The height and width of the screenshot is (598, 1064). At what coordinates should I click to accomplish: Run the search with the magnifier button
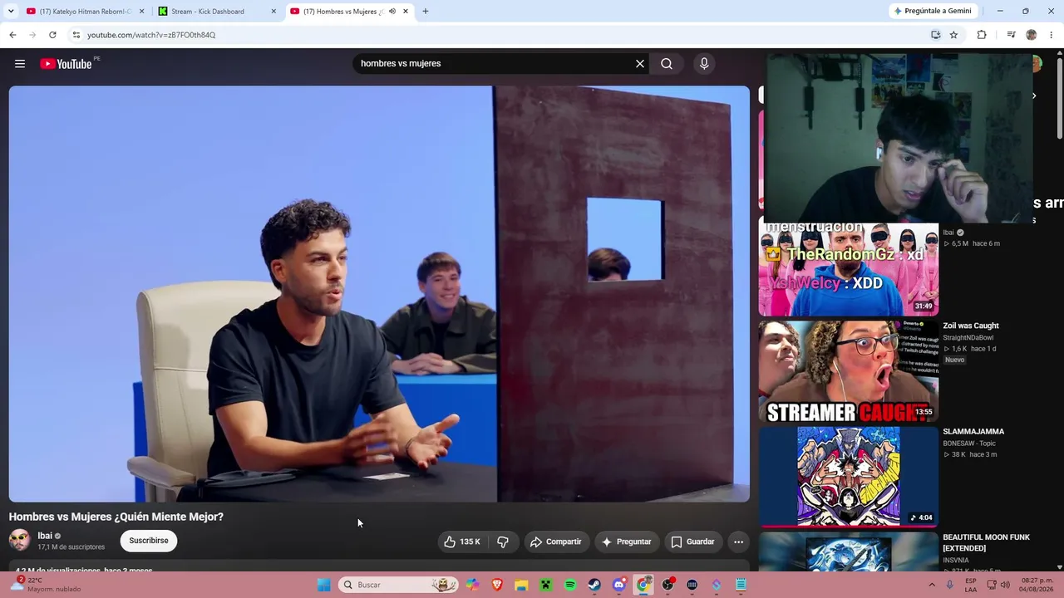667,64
